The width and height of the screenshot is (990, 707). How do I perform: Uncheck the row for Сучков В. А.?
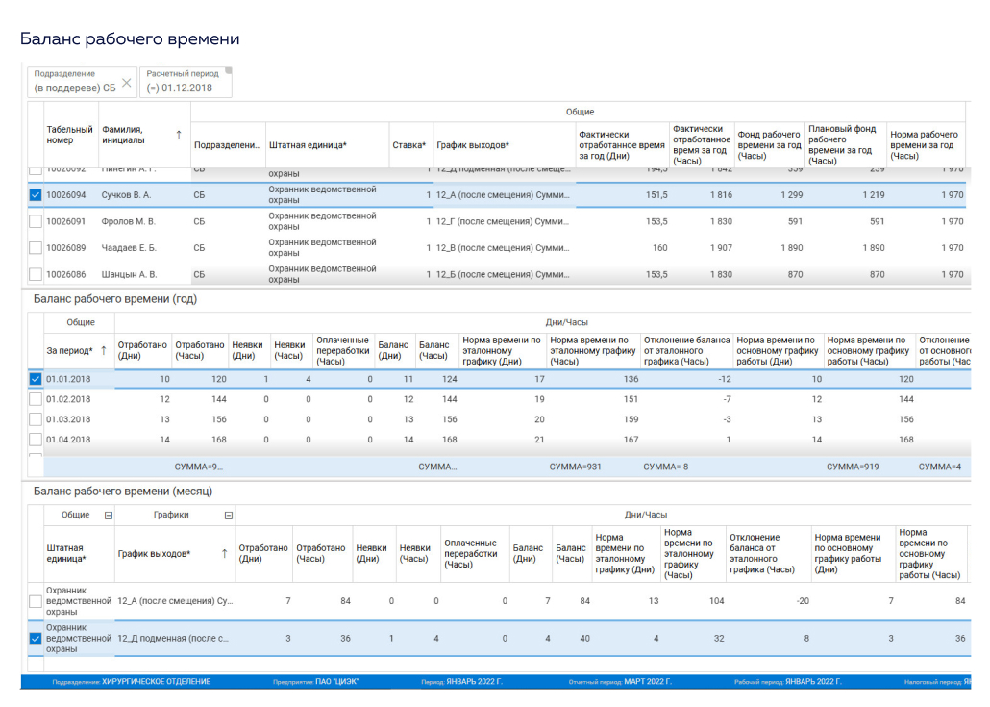coord(36,195)
